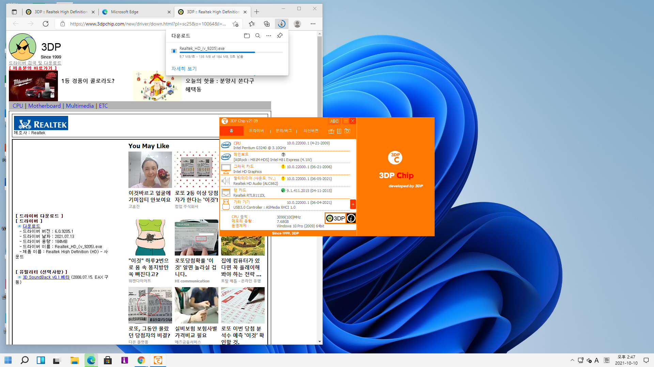Click the Realtek logo image
This screenshot has height=367, width=654.
click(x=41, y=123)
